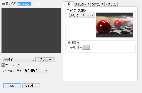Open the フォグカラー gray color swatch
Image resolution: width=142 pixels, height=93 pixels.
click(x=86, y=48)
